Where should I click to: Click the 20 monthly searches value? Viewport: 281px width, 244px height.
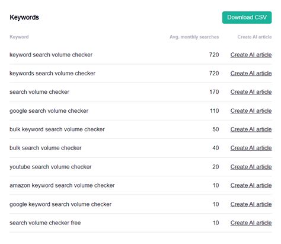(216, 167)
